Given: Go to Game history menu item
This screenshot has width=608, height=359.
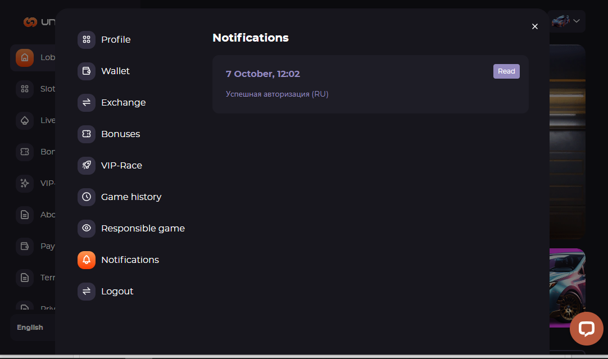Looking at the screenshot, I should (131, 197).
